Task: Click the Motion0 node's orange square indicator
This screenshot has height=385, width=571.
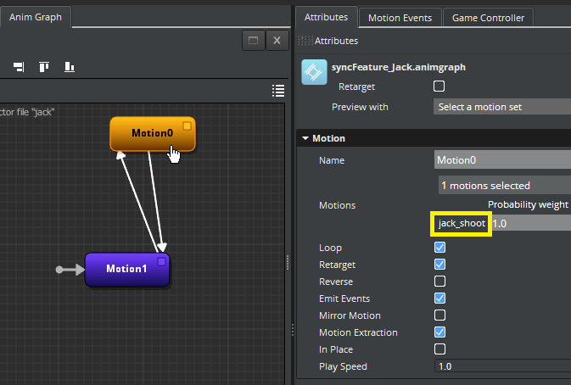Action: point(188,126)
